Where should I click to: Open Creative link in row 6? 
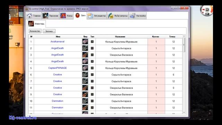(58, 75)
